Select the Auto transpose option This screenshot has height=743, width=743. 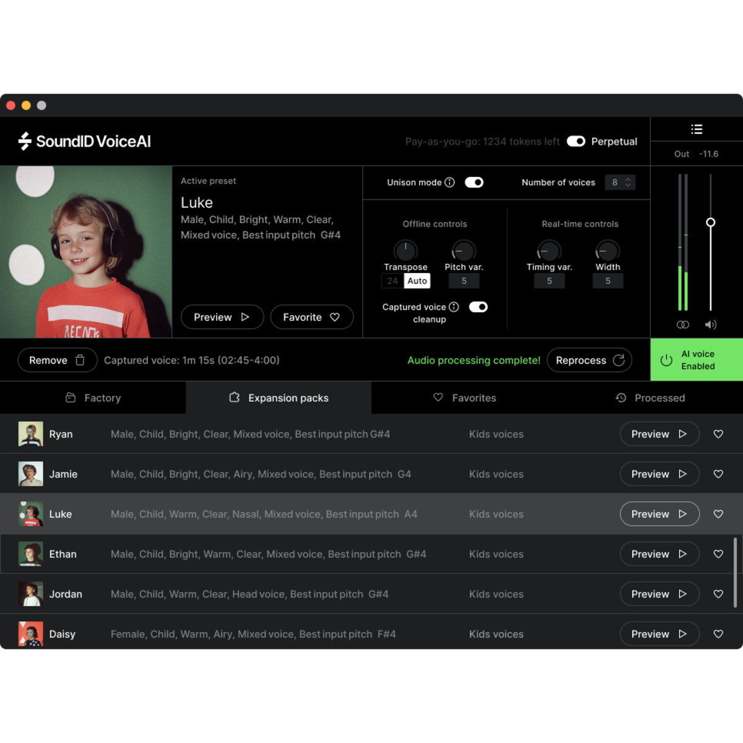tap(417, 280)
